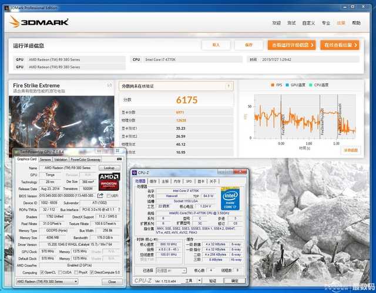The width and height of the screenshot is (376, 293).
Task: Click the BIOS Version field in GPU-Z
Action: click(x=68, y=196)
